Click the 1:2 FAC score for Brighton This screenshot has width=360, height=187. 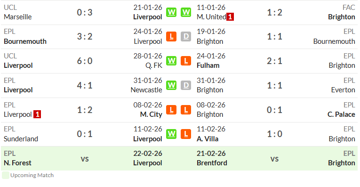coord(275,12)
